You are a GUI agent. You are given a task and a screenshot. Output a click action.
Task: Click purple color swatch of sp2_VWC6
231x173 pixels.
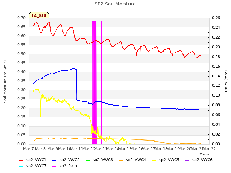187,160
